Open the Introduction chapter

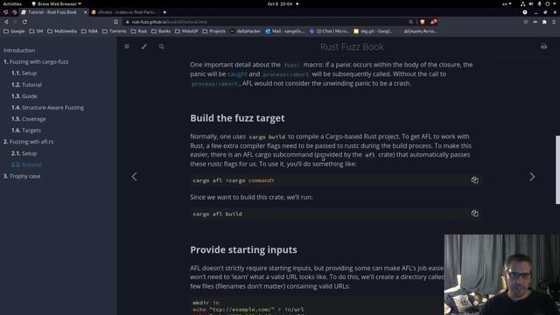(19, 51)
